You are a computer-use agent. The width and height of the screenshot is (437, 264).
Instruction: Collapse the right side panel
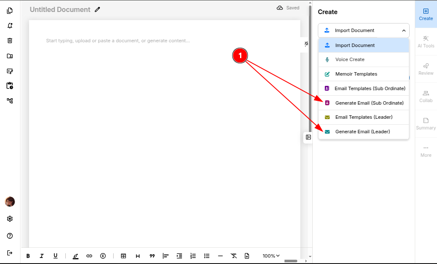[308, 137]
